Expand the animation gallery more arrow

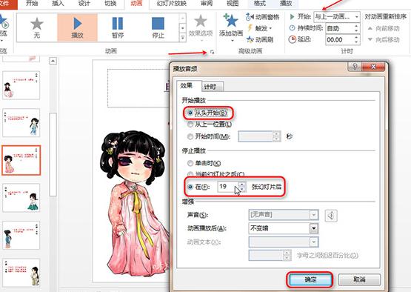coord(183,38)
